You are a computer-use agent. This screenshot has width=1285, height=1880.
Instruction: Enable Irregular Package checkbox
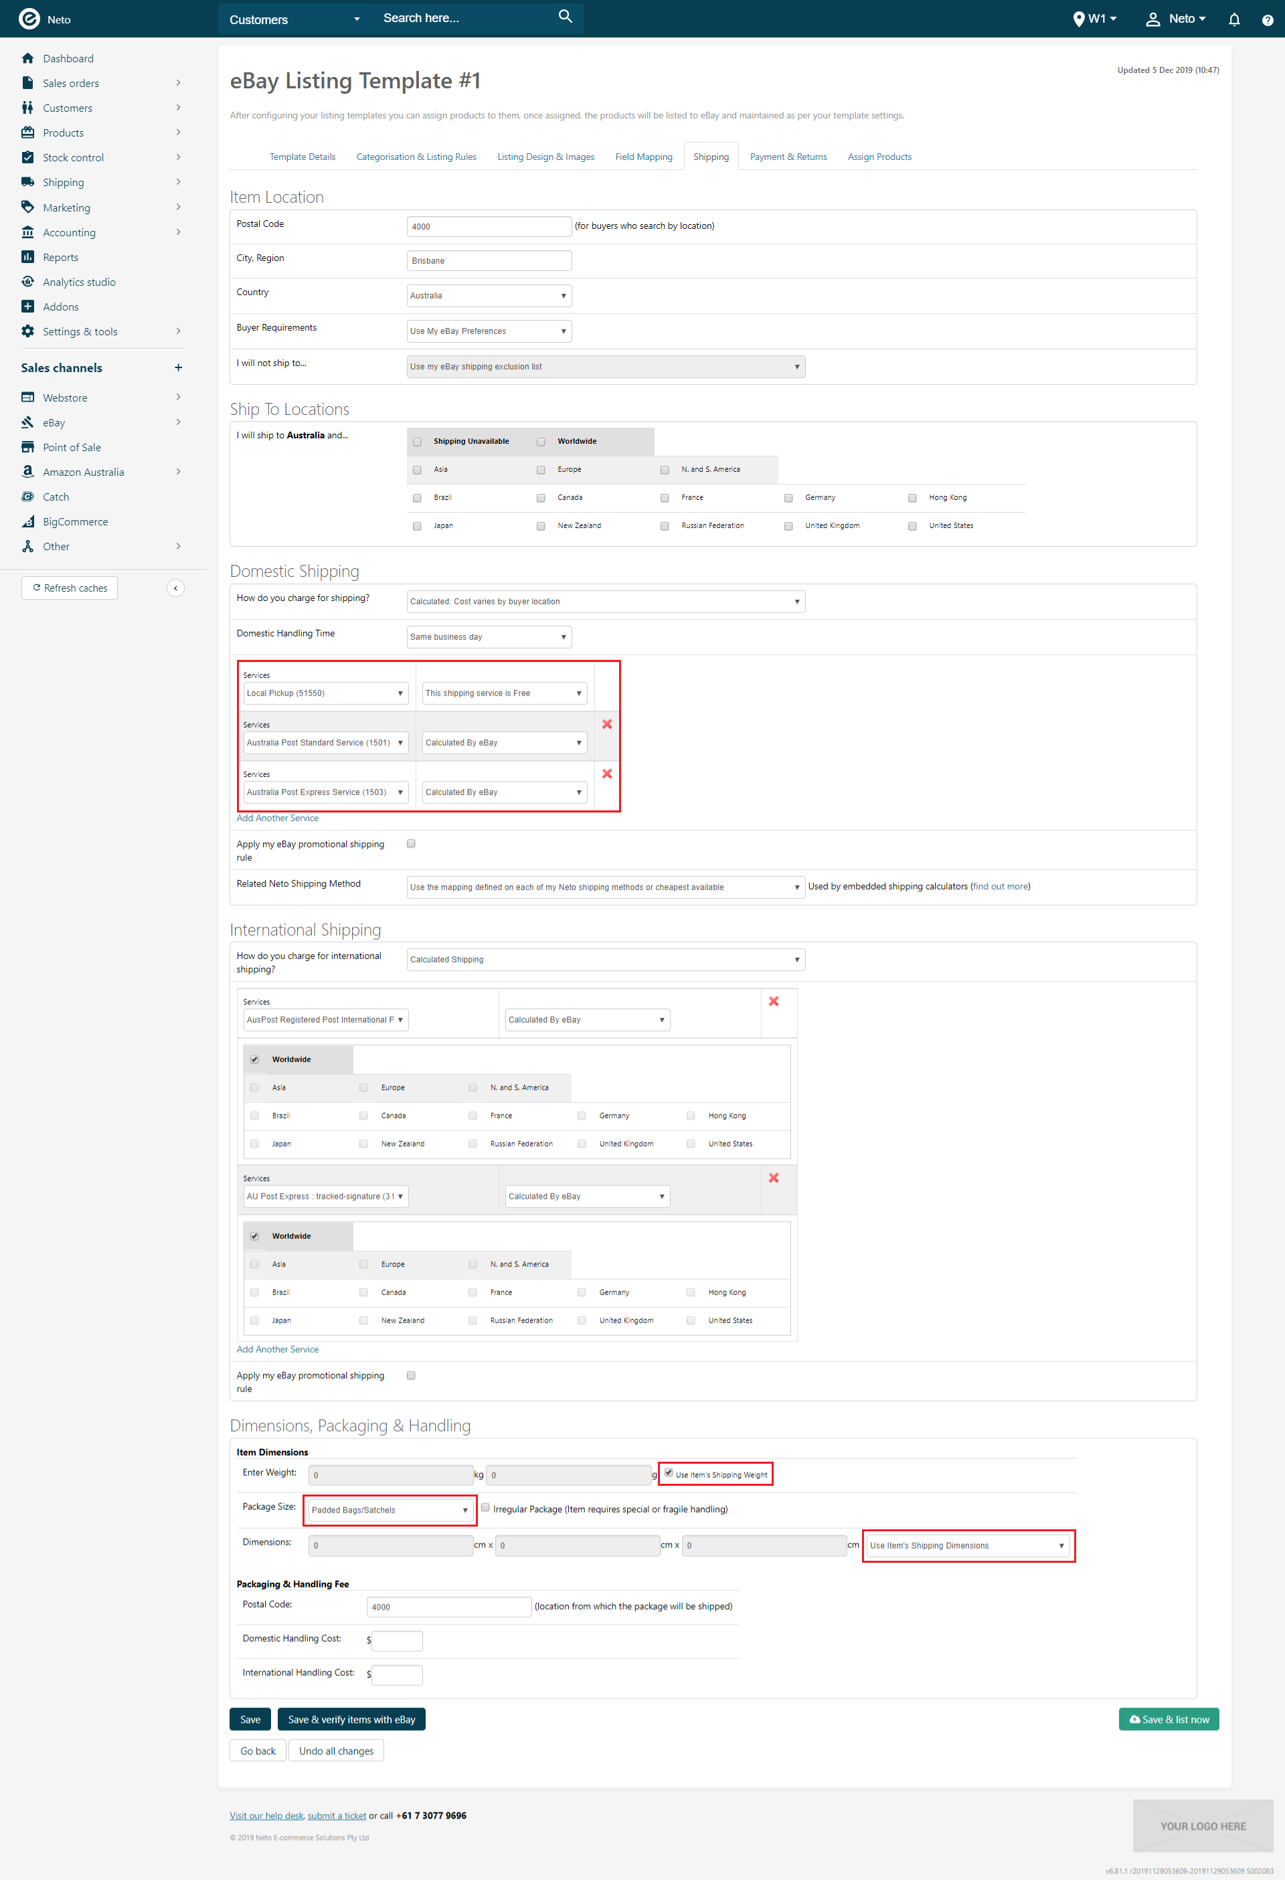click(x=485, y=1508)
